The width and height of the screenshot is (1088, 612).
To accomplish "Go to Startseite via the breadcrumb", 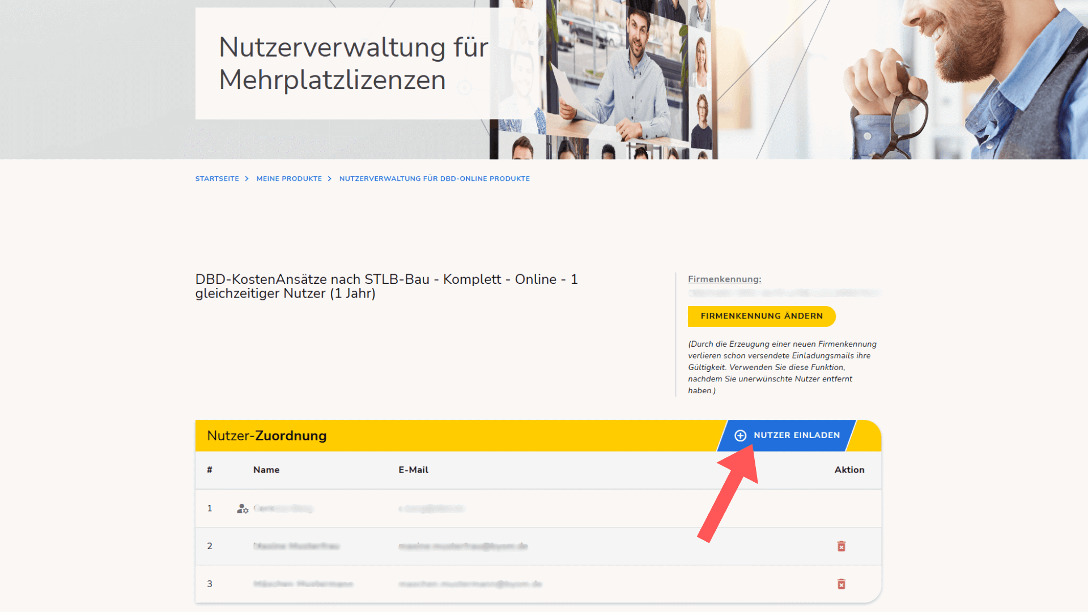I will [x=217, y=178].
